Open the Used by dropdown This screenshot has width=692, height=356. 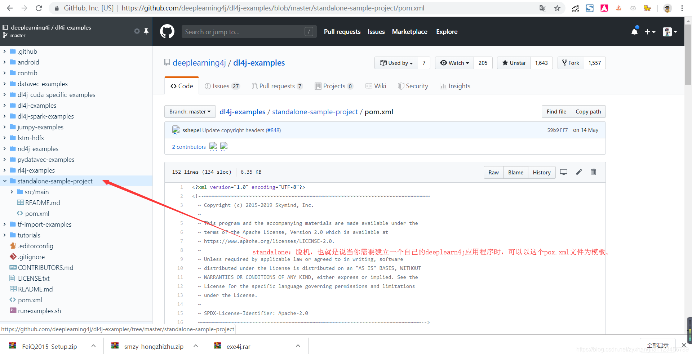pyautogui.click(x=396, y=63)
